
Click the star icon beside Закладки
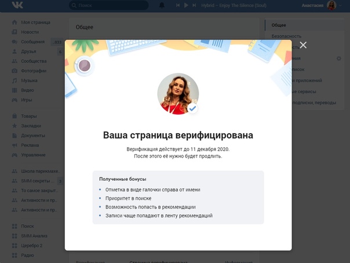click(x=14, y=126)
